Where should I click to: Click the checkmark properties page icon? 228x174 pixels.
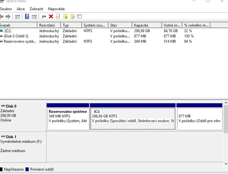[x=58, y=16]
